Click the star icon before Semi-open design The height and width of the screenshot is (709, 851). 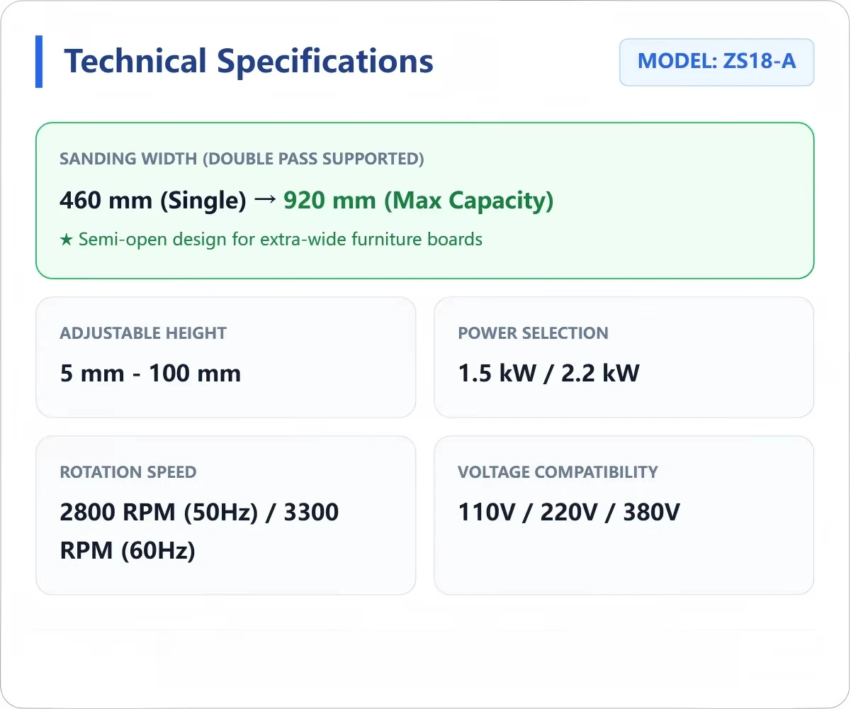[x=66, y=240]
